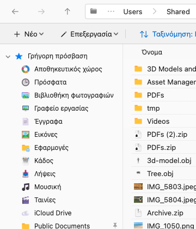This screenshot has width=196, height=229.
Task: Select the sidebar label Αποθηκευτικός χώρος
Action: (x=68, y=69)
